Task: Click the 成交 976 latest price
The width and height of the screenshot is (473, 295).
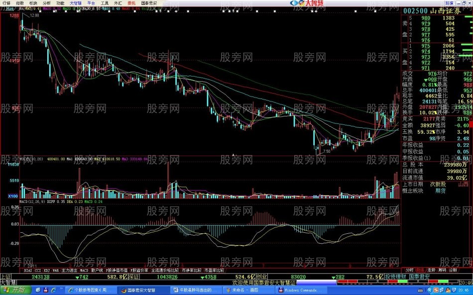Action: (x=432, y=74)
